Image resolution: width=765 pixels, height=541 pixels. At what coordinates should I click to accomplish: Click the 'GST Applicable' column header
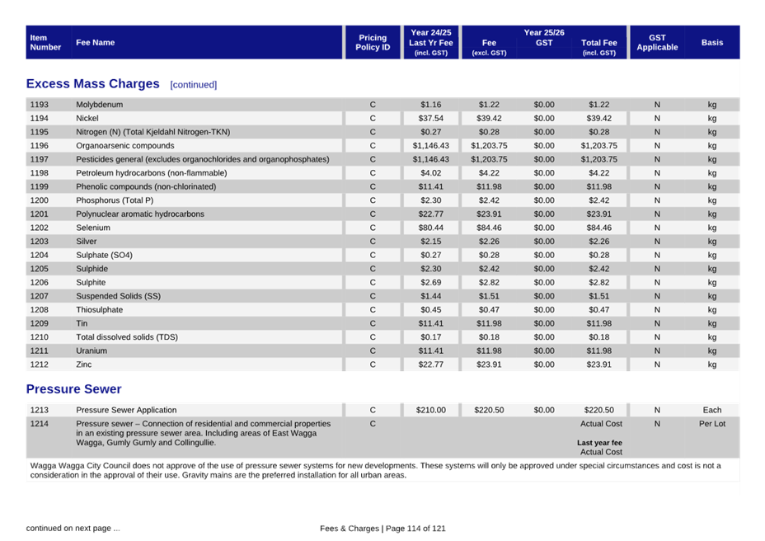click(x=657, y=43)
